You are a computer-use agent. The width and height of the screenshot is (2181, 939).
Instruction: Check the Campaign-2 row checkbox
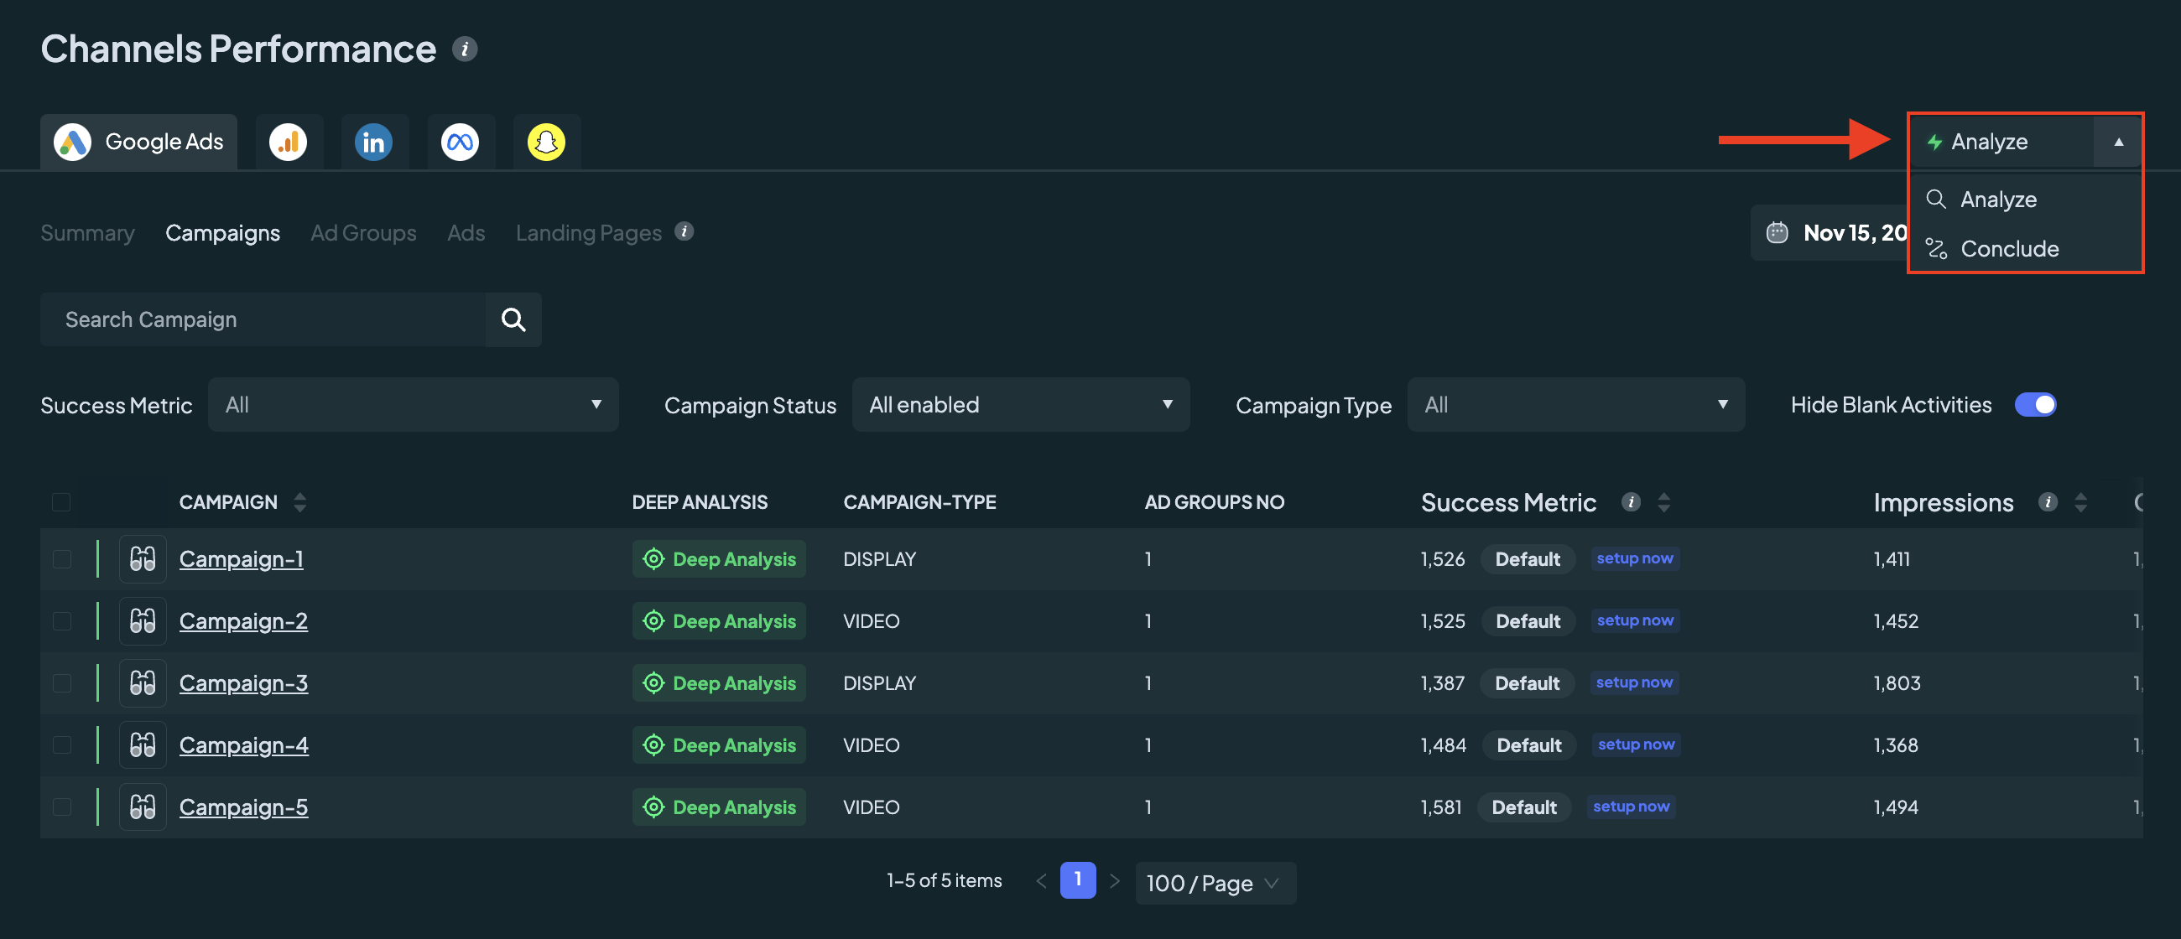pyautogui.click(x=61, y=621)
